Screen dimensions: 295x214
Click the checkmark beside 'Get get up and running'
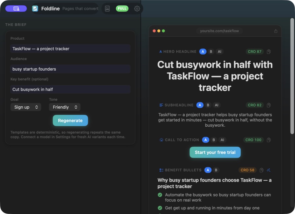[x=160, y=208]
